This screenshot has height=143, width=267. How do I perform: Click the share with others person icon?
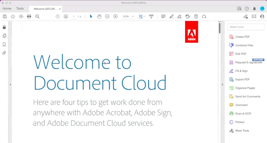click(x=262, y=16)
